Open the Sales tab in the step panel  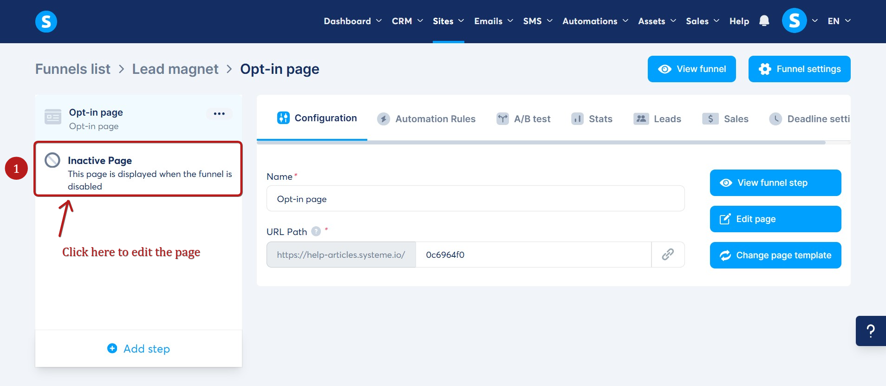pyautogui.click(x=725, y=119)
